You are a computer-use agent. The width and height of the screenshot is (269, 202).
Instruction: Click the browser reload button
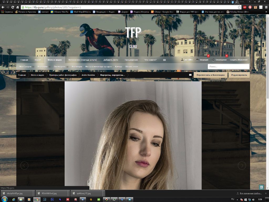13,7
